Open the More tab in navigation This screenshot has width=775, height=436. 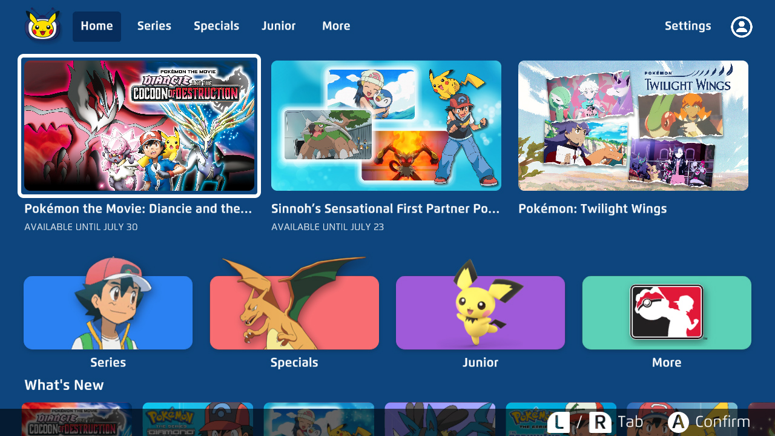[336, 26]
